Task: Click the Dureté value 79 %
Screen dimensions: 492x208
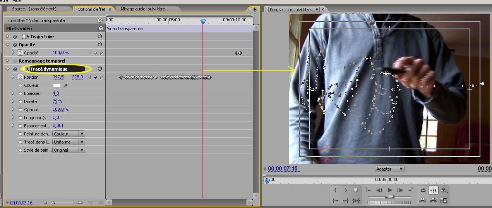Action: pyautogui.click(x=57, y=101)
